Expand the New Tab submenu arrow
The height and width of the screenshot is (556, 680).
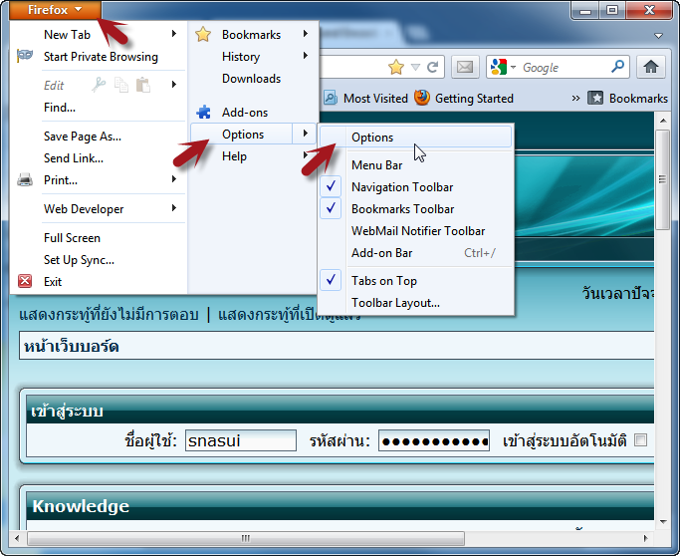click(174, 34)
